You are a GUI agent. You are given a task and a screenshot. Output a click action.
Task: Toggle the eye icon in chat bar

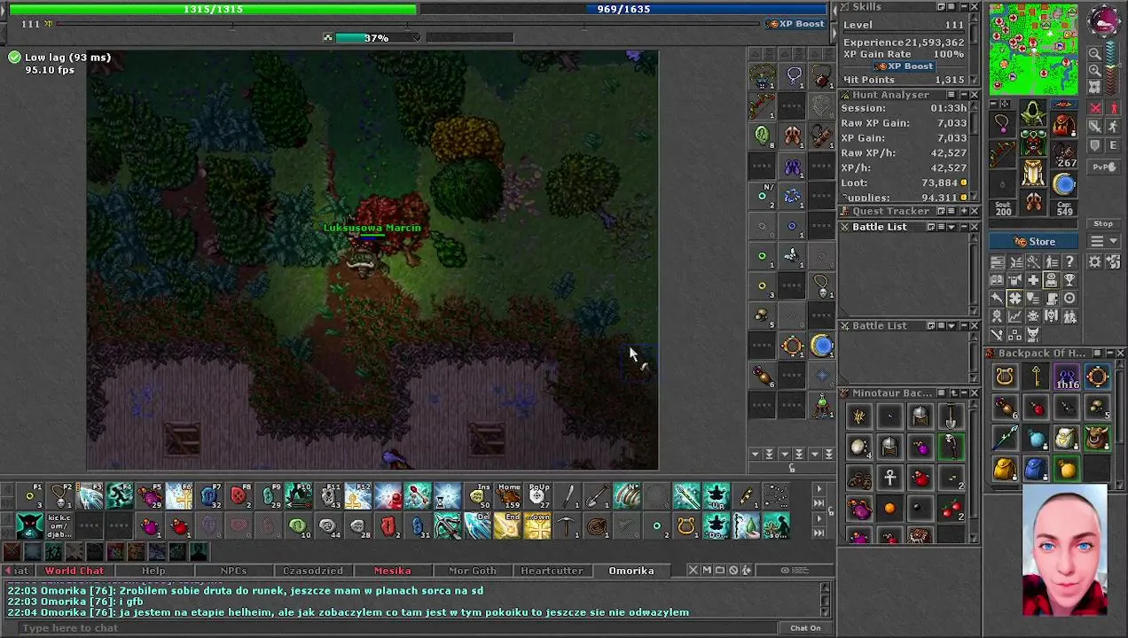pos(784,571)
